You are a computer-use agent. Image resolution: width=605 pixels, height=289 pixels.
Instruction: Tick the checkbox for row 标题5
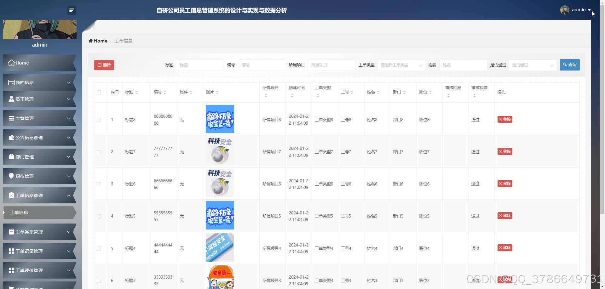[99, 216]
